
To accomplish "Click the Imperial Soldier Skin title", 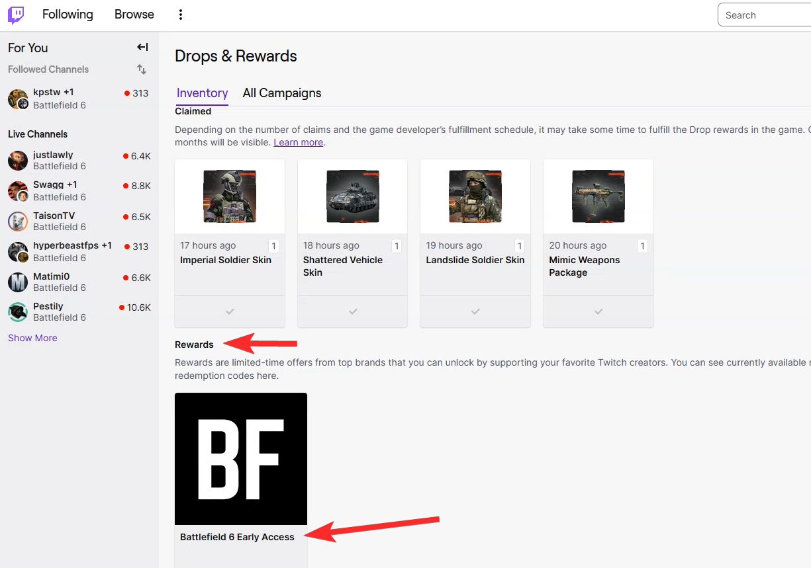I will 226,260.
